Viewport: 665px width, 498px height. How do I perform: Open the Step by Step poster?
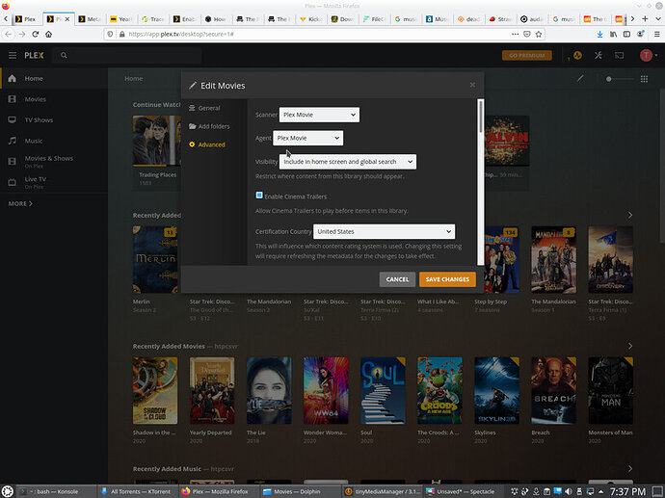[502, 259]
